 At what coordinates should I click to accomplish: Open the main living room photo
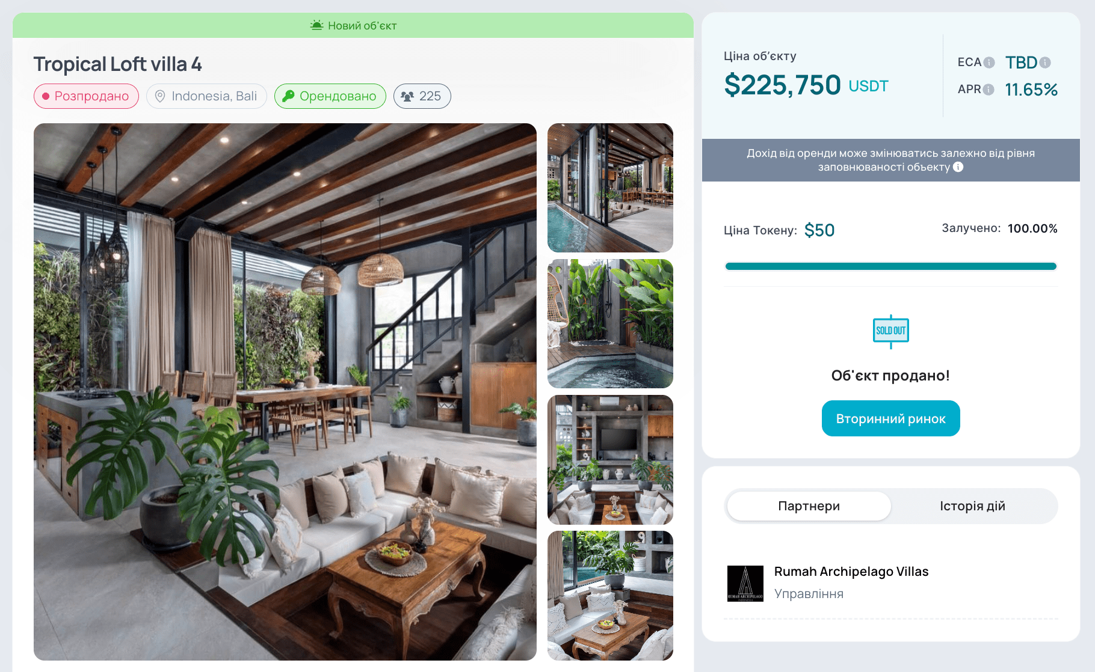point(285,392)
